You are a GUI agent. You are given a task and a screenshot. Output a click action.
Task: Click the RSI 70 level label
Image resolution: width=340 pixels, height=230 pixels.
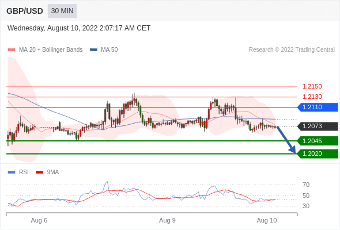[306, 185]
